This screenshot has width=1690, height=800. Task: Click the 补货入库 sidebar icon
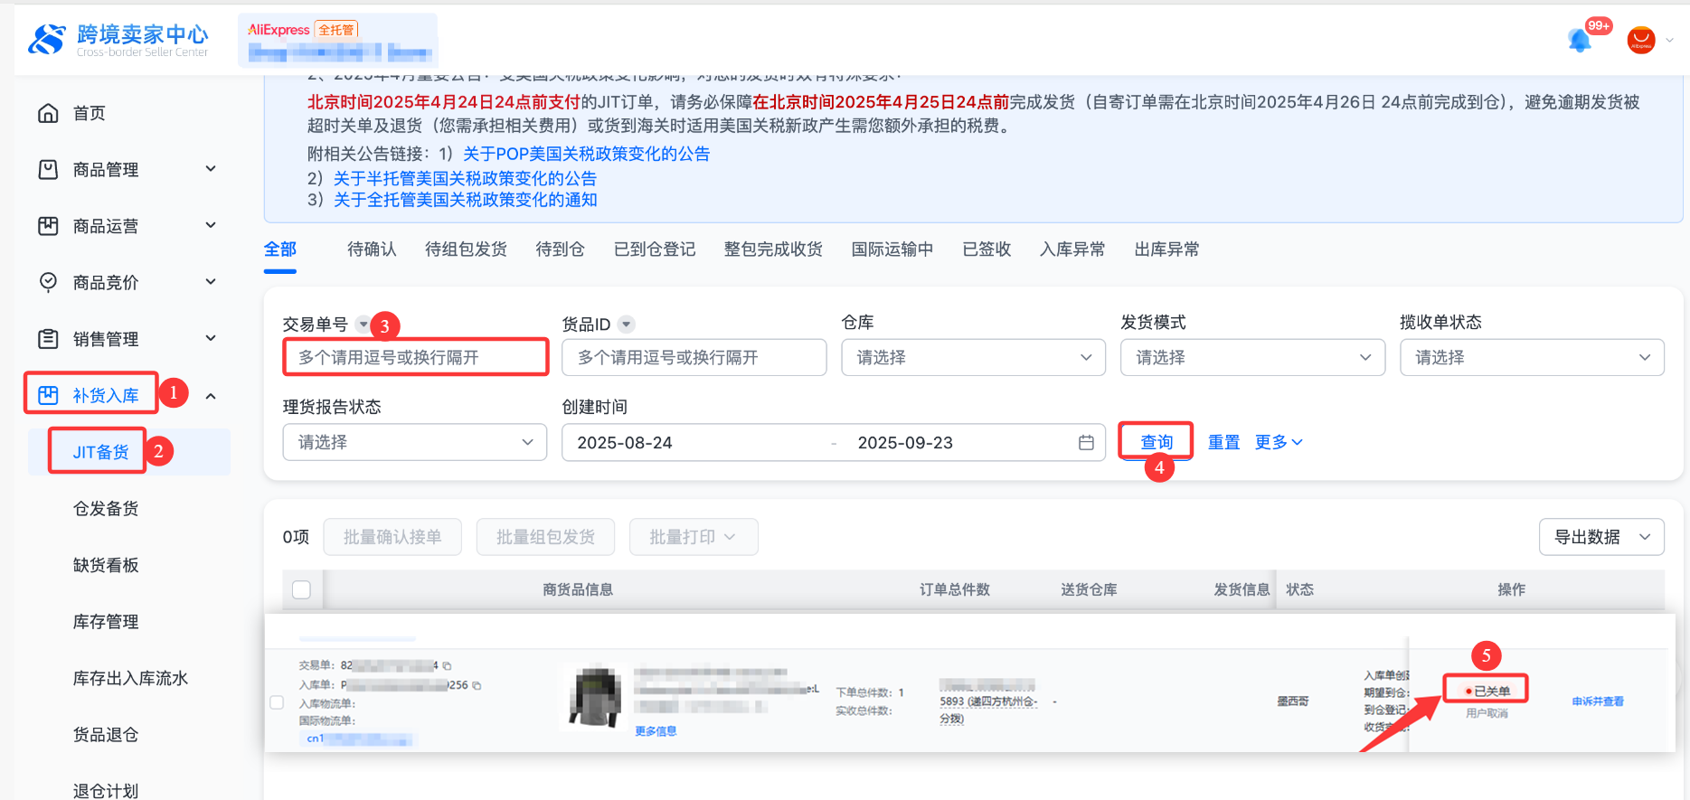pos(48,395)
